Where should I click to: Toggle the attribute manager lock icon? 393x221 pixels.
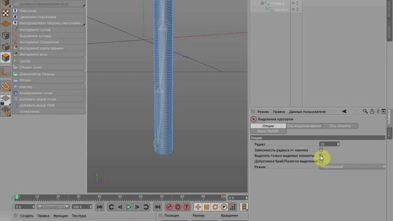click(372, 111)
